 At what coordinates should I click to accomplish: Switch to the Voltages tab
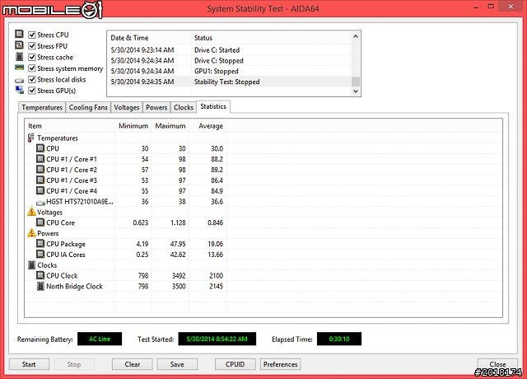pos(126,107)
